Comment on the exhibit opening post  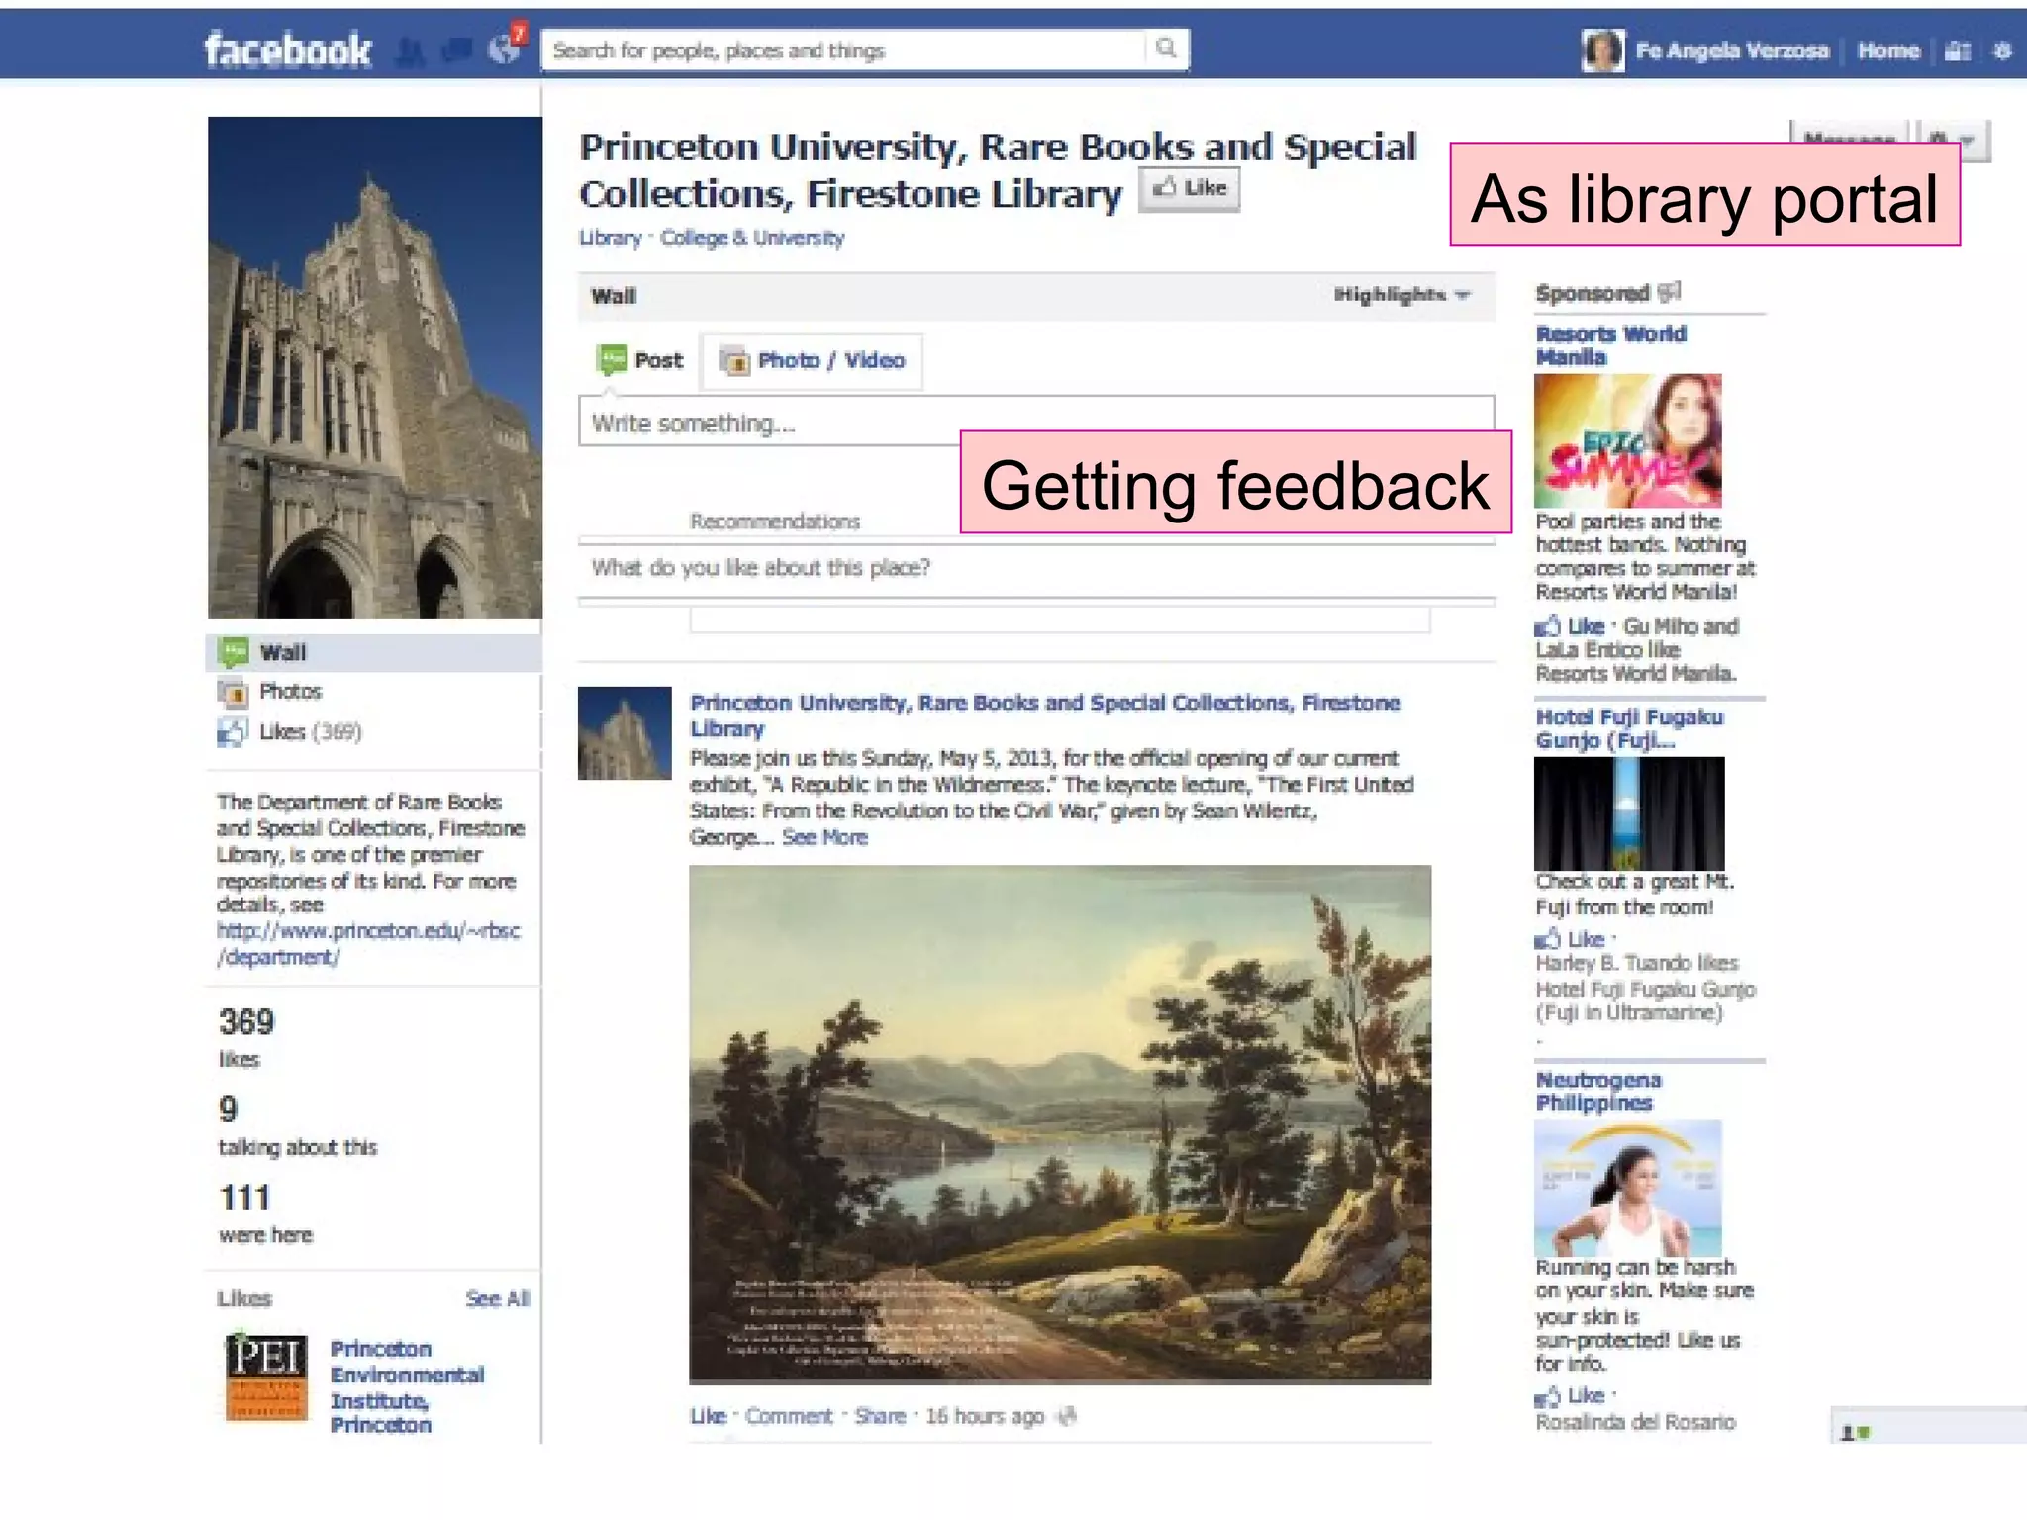(x=789, y=1417)
